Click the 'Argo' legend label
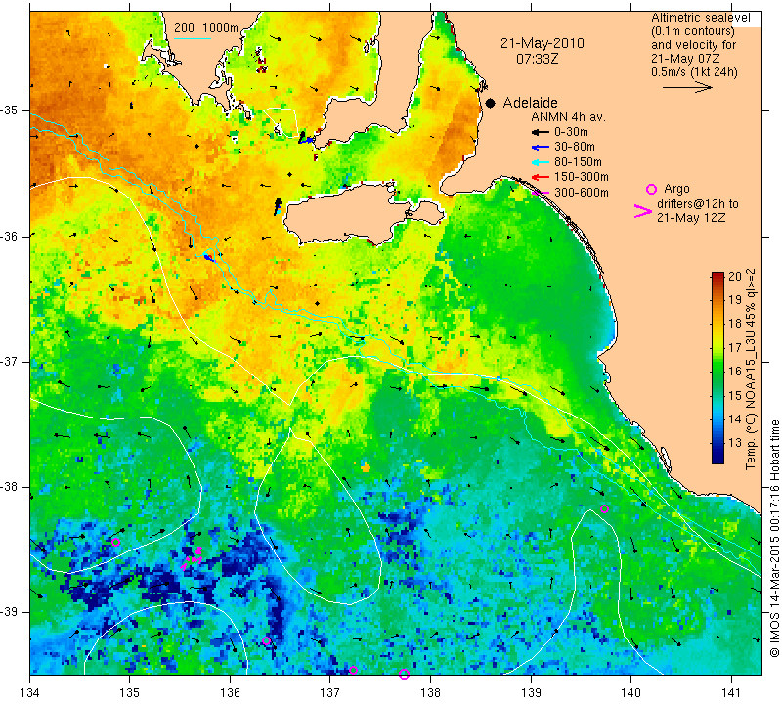The width and height of the screenshot is (782, 704). [676, 189]
